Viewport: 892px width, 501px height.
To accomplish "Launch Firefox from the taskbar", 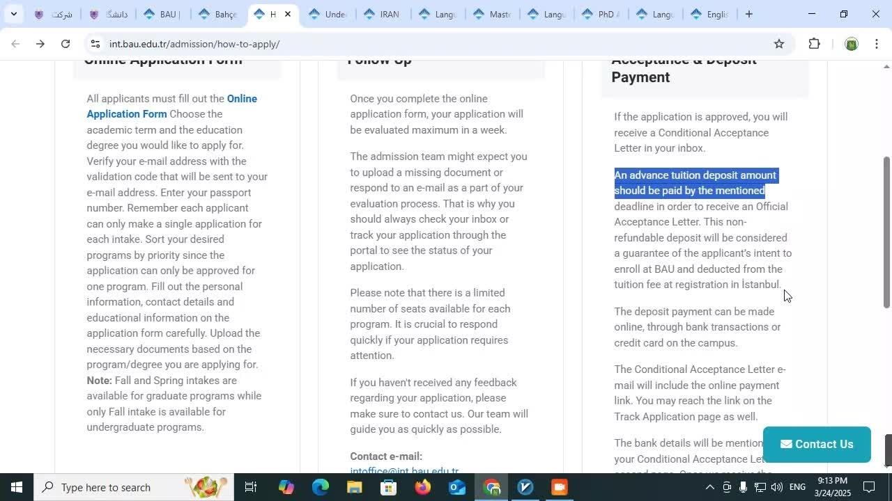I will point(423,487).
